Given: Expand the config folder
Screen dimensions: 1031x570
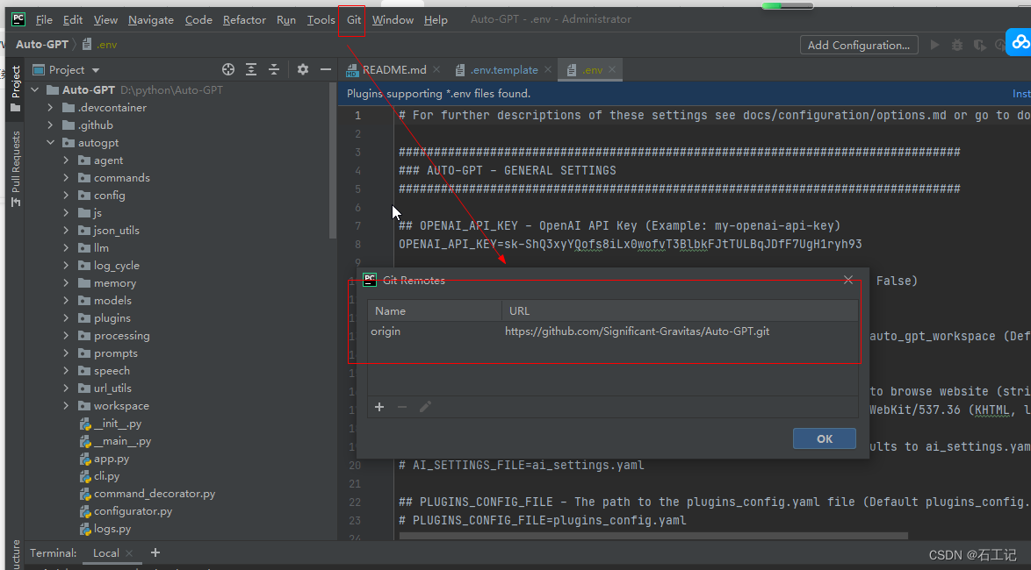Looking at the screenshot, I should point(66,195).
